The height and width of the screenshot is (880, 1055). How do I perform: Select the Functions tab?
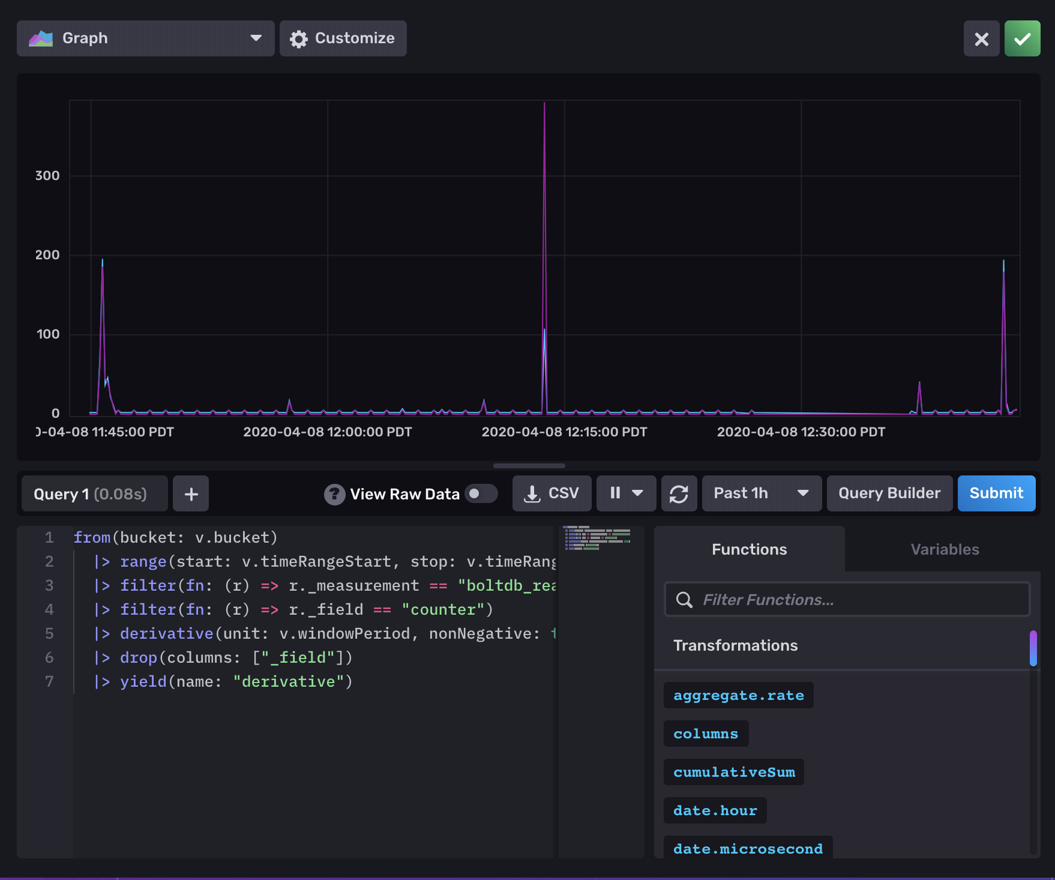tap(750, 549)
